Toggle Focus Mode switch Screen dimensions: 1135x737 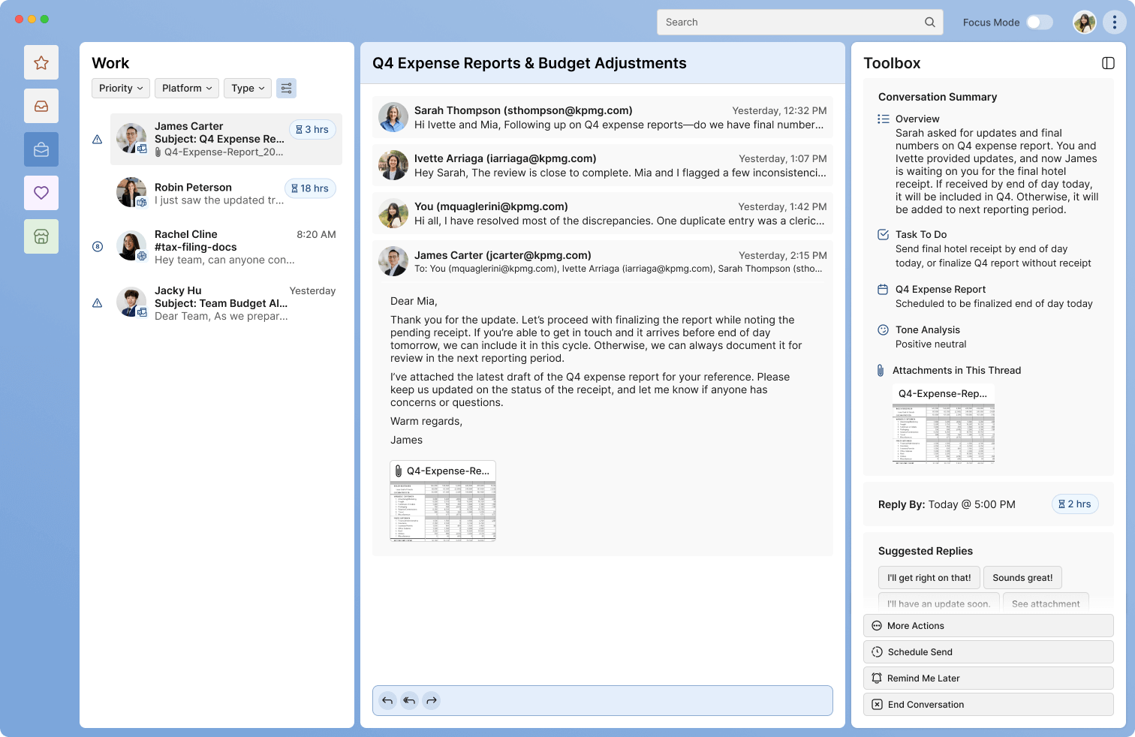(x=1040, y=23)
